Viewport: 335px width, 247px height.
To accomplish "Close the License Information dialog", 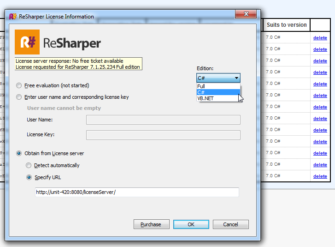I will click(246, 14).
